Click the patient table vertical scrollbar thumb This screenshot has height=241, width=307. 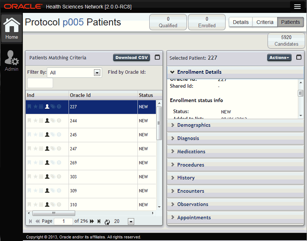[159, 123]
